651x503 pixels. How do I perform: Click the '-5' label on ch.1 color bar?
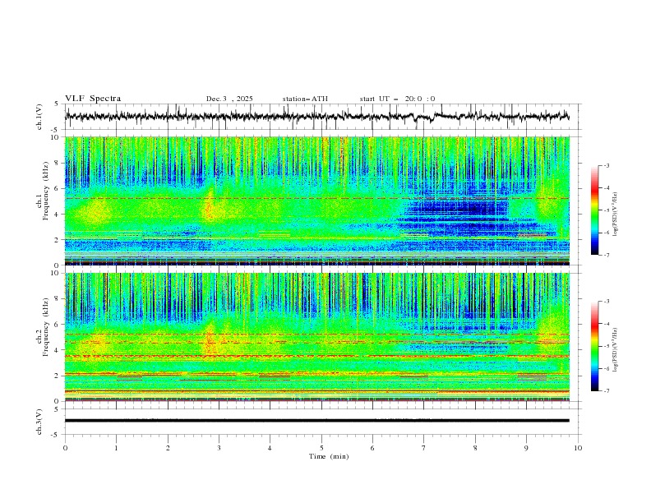pyautogui.click(x=606, y=210)
